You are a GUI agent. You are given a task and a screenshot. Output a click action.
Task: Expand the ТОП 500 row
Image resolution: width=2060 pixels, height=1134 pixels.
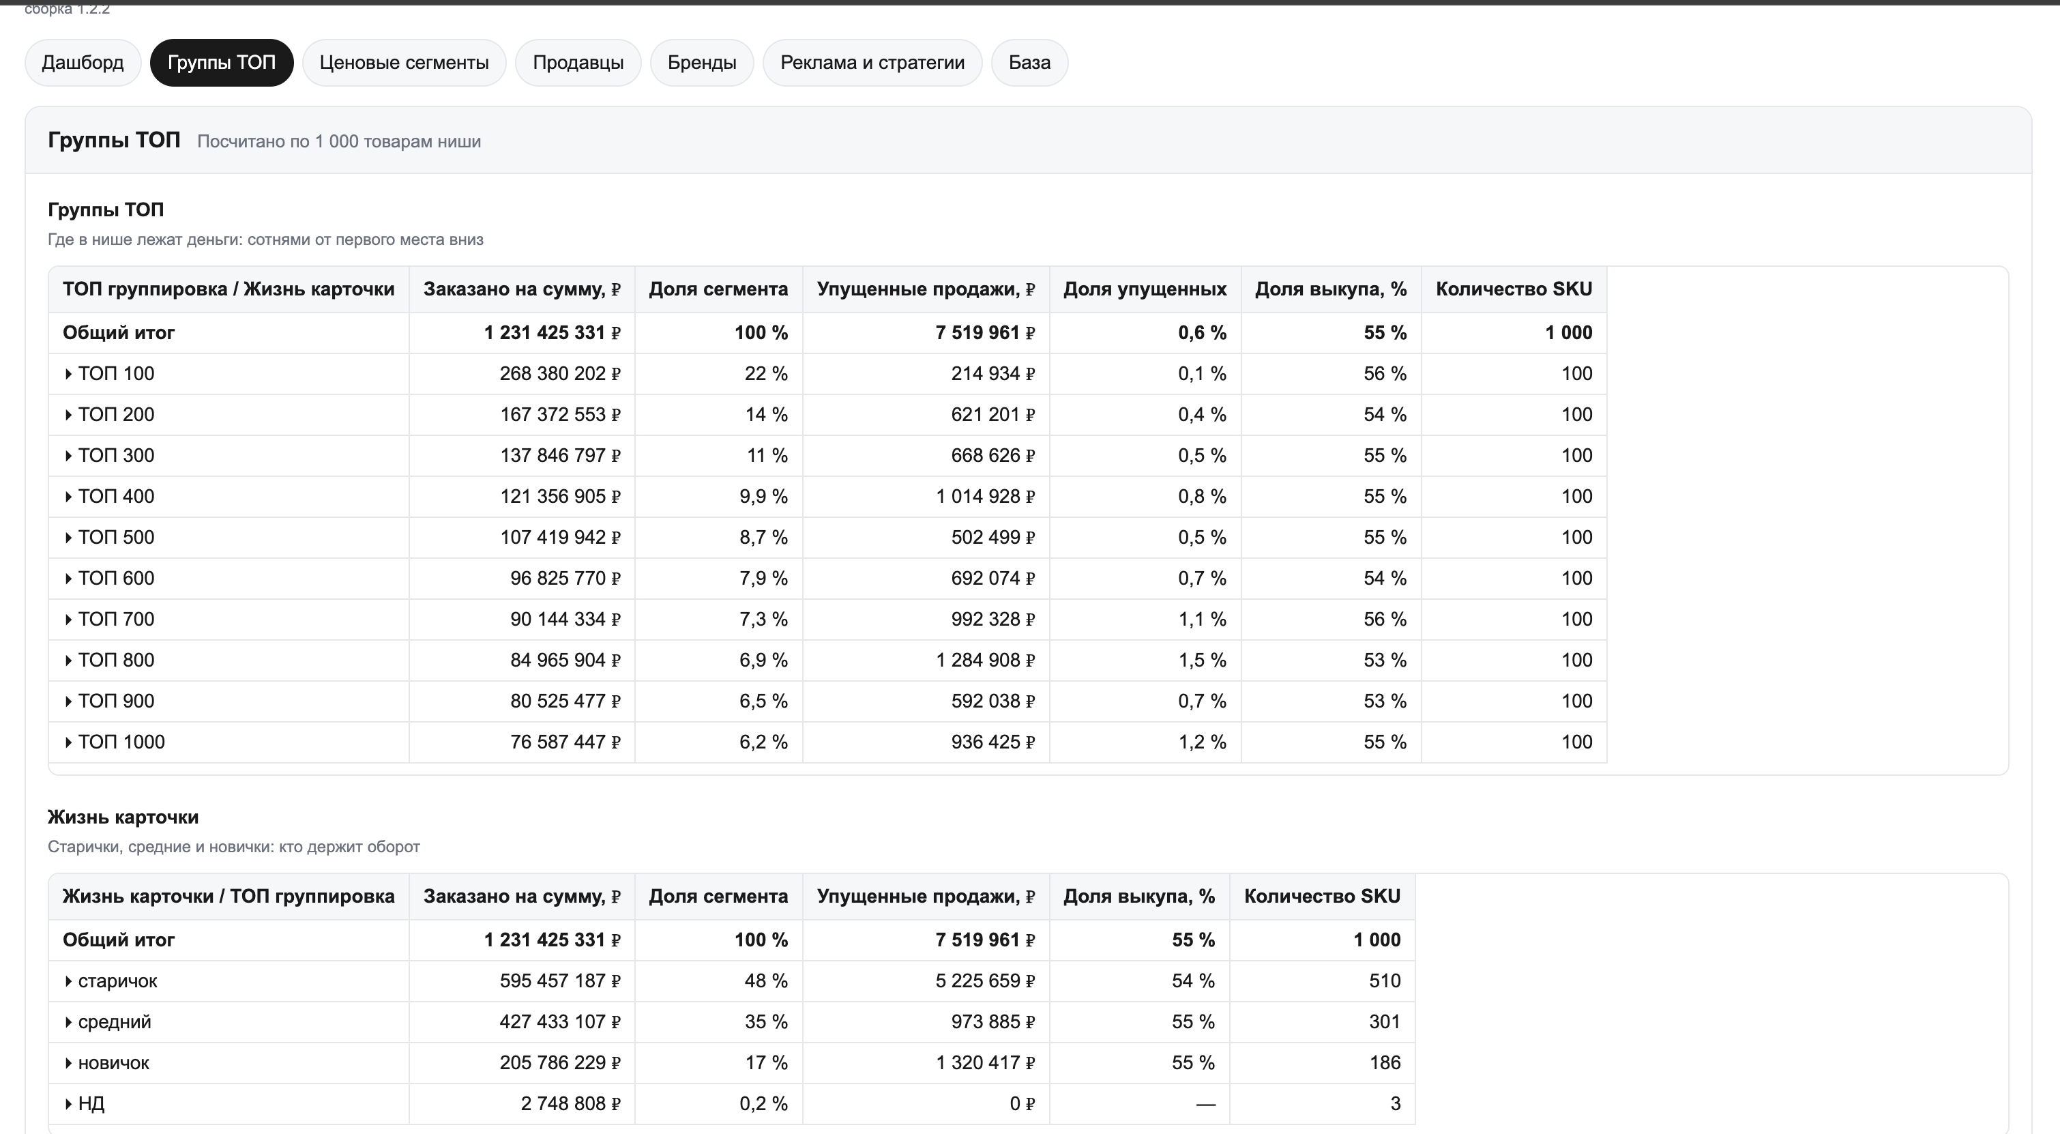point(68,538)
